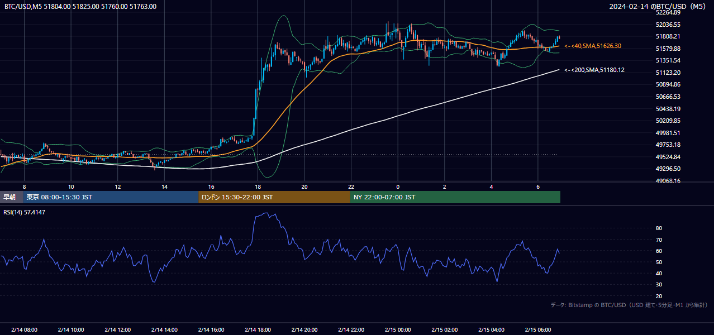Click hour tick '22' under the price chart

(x=351, y=186)
